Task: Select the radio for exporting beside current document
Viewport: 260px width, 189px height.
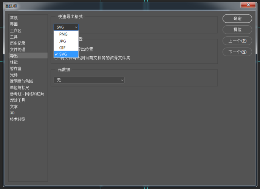Action: click(x=56, y=58)
